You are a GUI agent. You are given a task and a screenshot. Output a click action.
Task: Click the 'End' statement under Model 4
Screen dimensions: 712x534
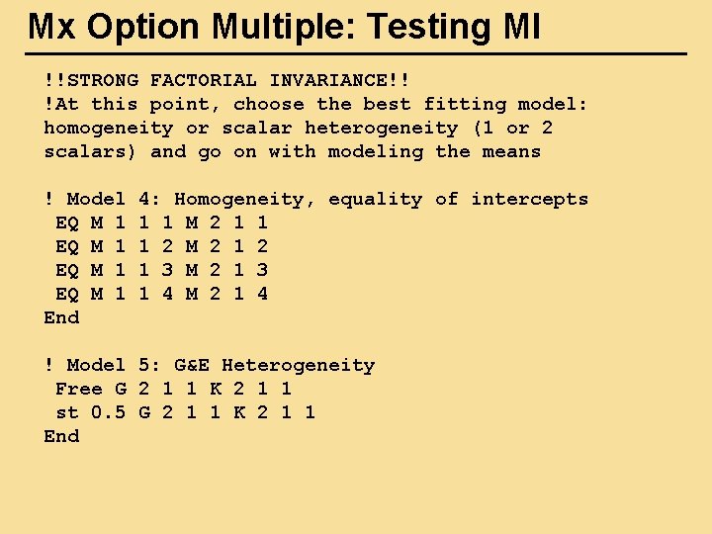tap(61, 317)
